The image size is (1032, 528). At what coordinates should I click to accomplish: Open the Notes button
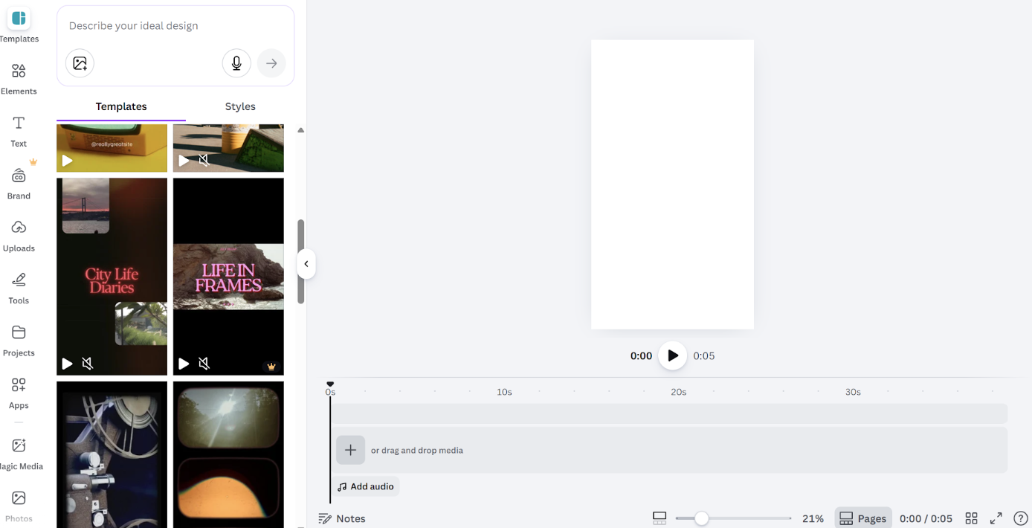342,518
